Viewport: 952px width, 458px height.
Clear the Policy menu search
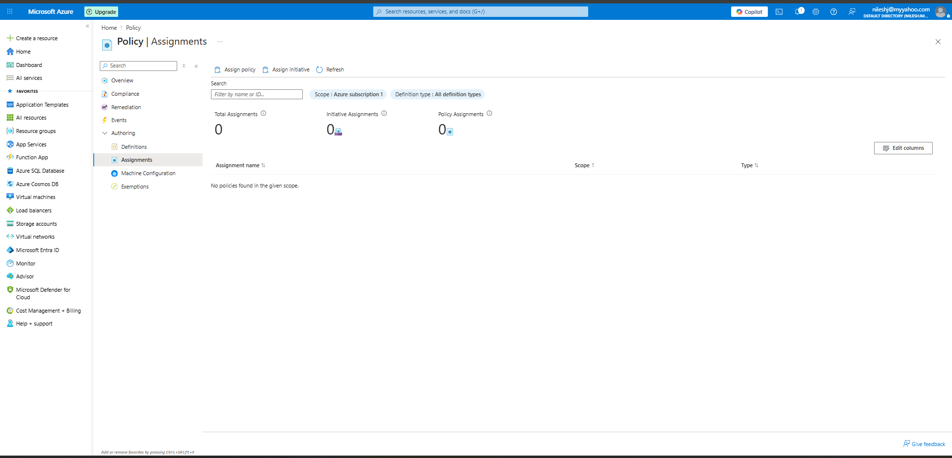tap(184, 65)
